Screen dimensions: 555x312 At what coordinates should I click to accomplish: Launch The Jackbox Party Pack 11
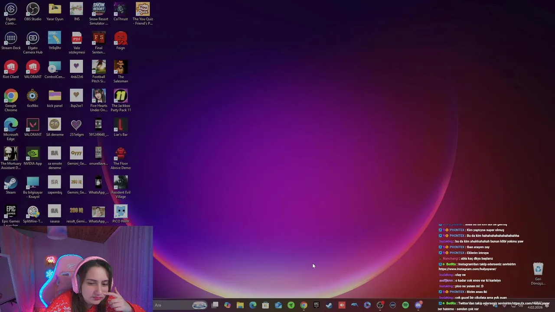tap(121, 101)
